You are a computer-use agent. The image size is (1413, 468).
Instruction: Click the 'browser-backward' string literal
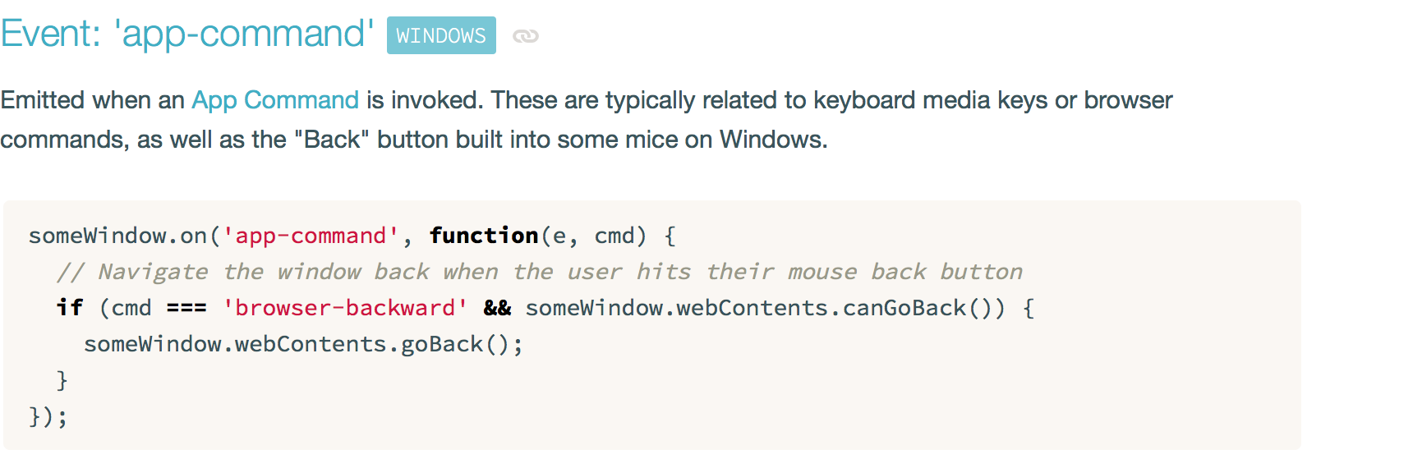(x=345, y=309)
